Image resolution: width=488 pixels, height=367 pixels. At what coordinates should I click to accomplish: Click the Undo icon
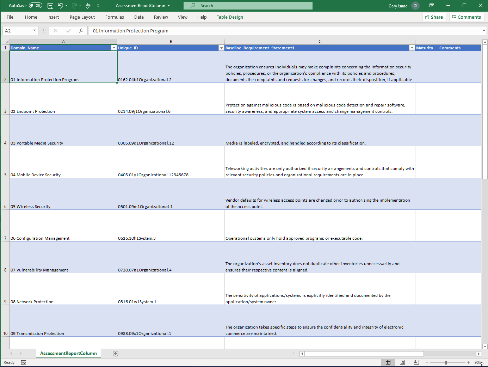click(x=60, y=6)
